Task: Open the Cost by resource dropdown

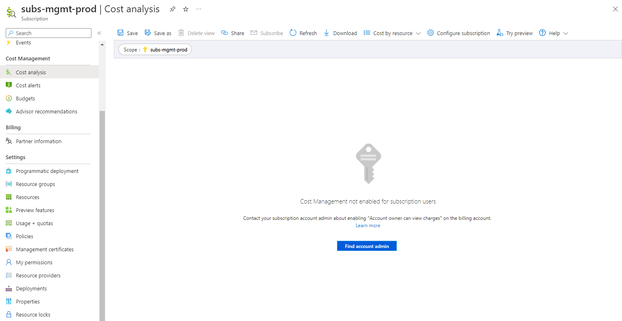Action: [392, 33]
